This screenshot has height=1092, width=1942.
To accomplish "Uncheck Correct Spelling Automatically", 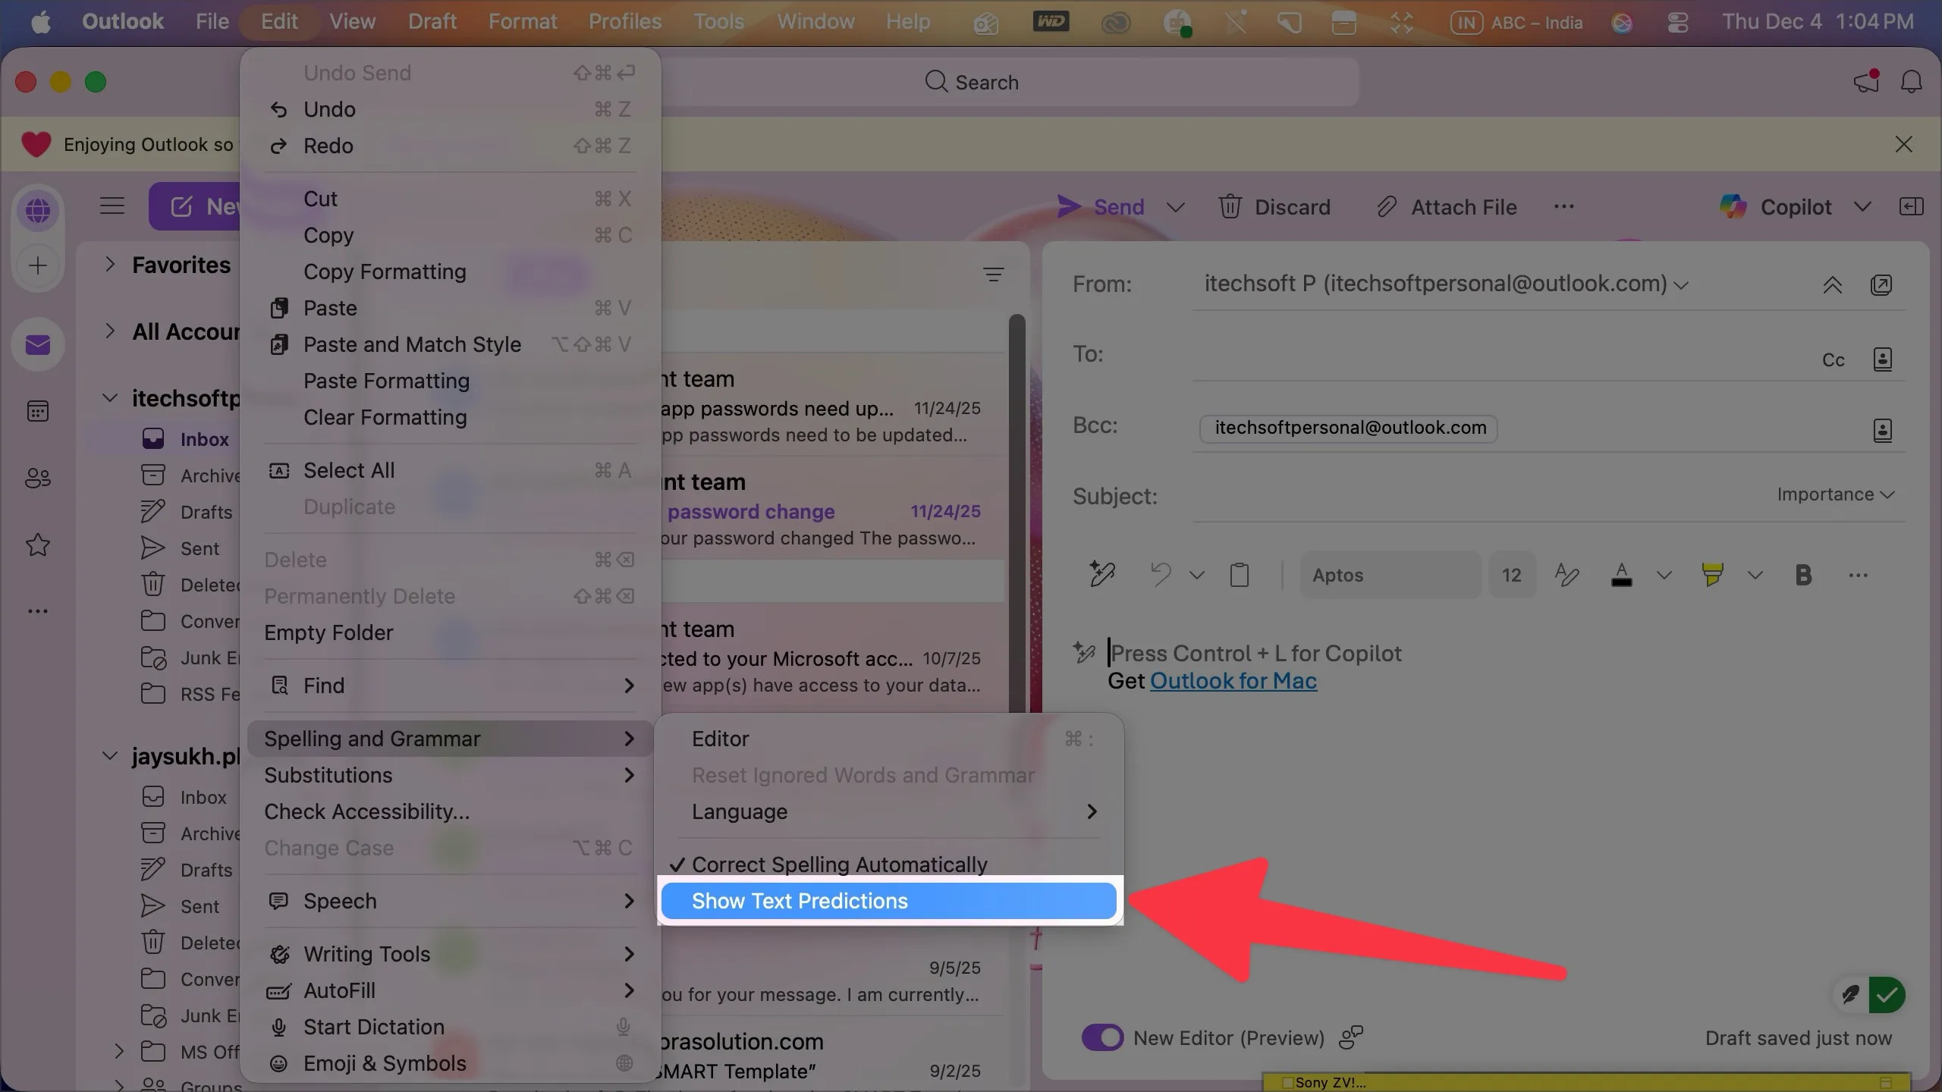I will point(838,864).
